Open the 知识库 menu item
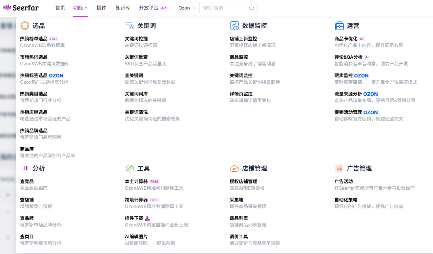 pyautogui.click(x=123, y=8)
